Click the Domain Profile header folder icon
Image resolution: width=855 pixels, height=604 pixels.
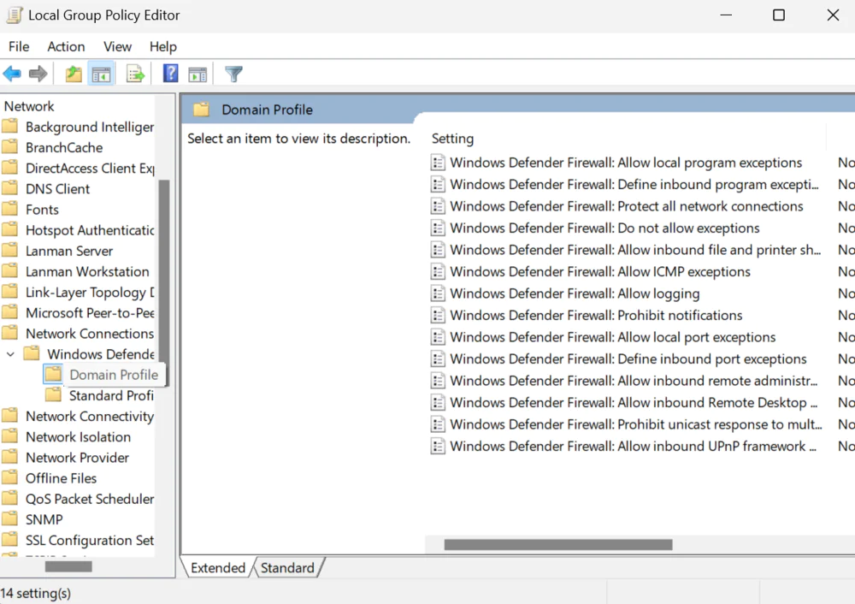(201, 110)
